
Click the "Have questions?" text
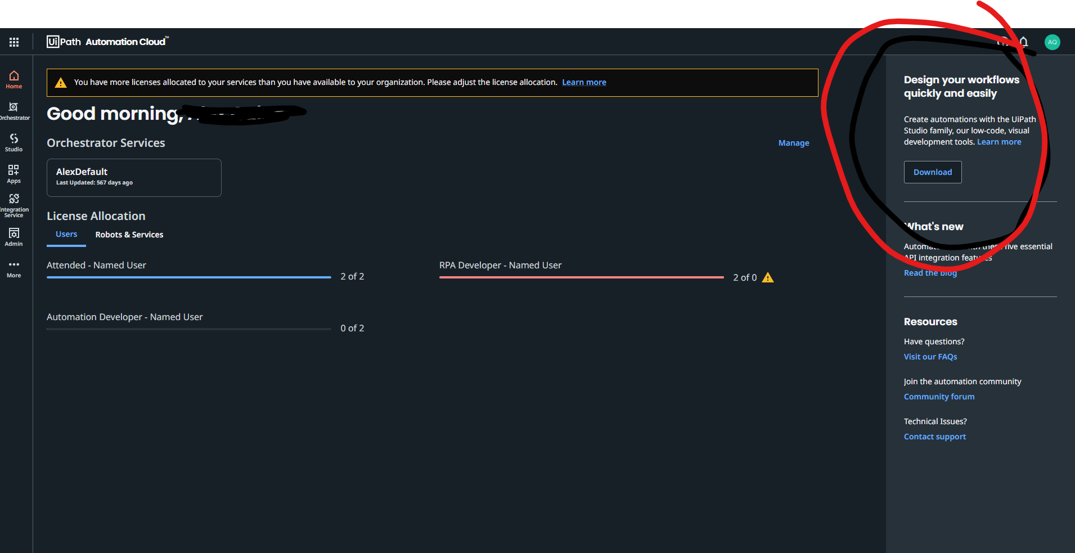click(x=934, y=341)
